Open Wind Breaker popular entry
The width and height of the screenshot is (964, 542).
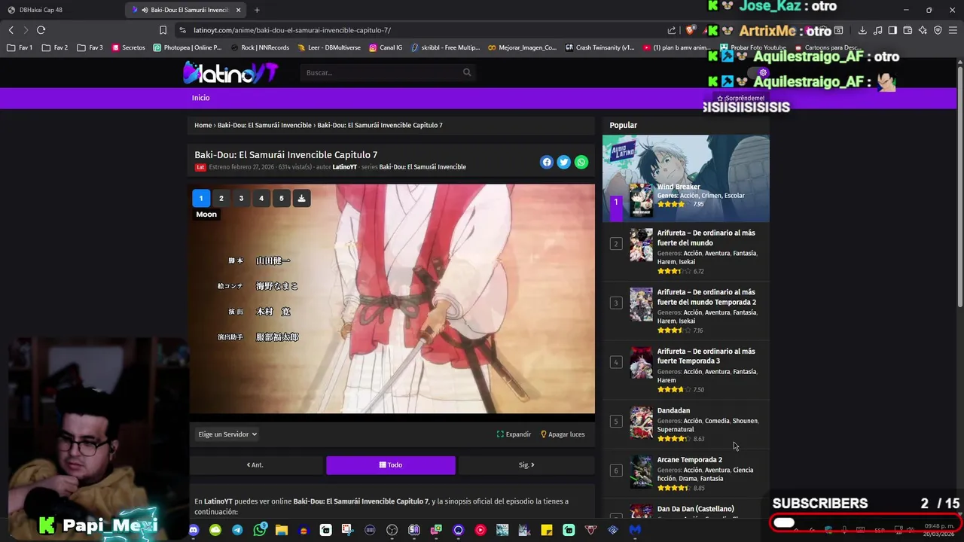click(679, 187)
